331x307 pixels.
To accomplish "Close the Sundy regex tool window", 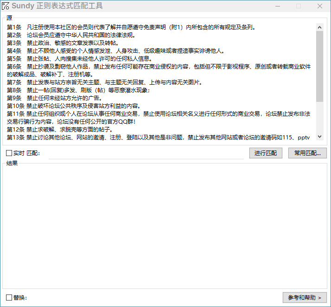I will (x=320, y=6).
